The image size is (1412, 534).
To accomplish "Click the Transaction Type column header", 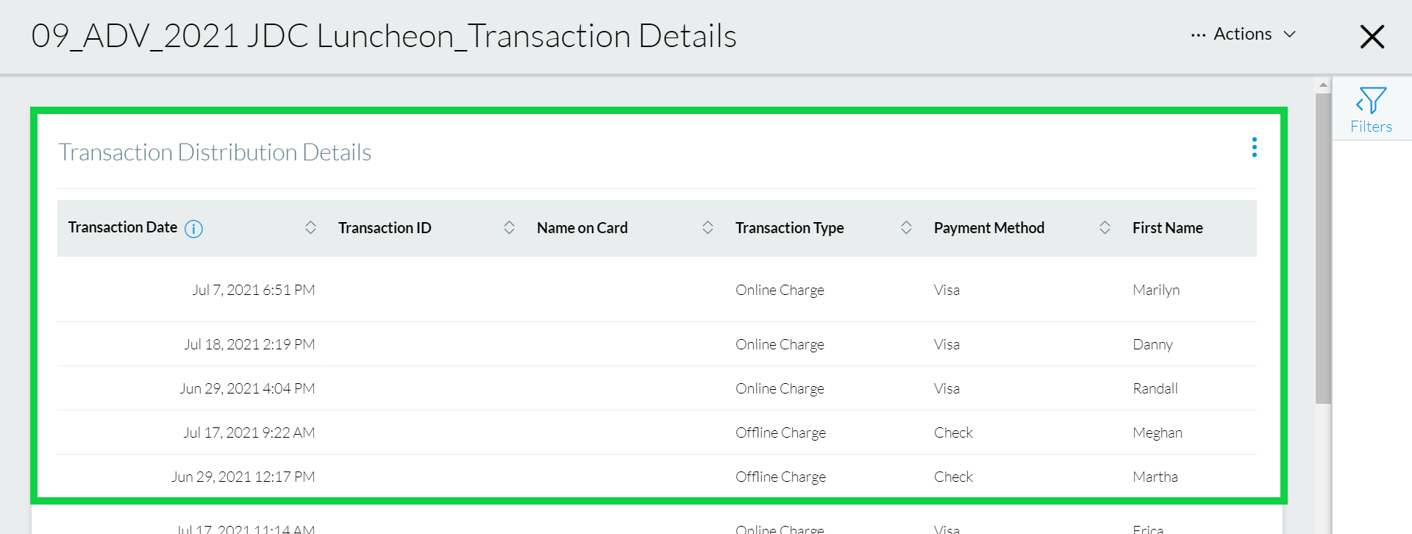I will click(x=789, y=228).
